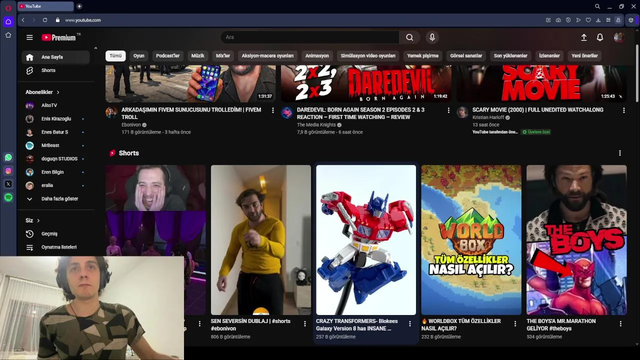Click the browser address bar URL
Screen dimensions: 640x360
(83, 20)
